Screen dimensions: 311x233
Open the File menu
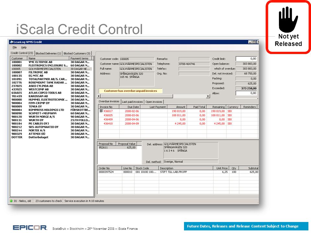pos(15,48)
